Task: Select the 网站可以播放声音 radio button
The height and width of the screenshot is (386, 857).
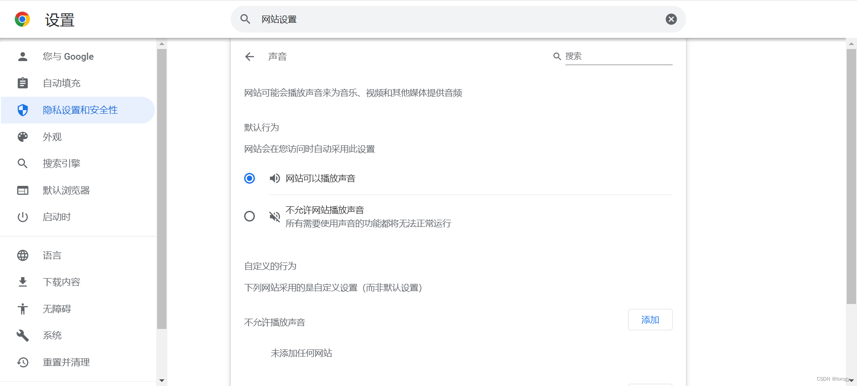Action: tap(250, 178)
